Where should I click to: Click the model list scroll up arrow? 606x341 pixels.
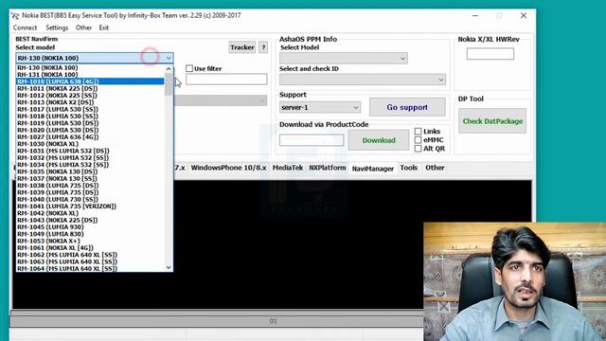(x=169, y=69)
